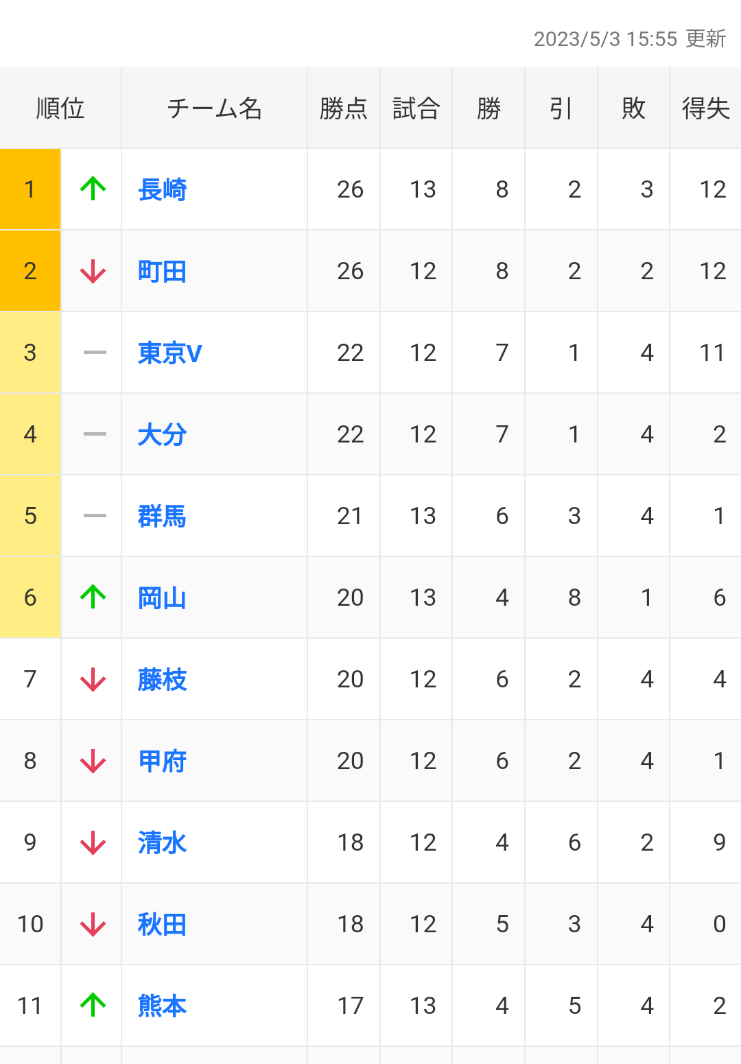Open the 町田 team page
The height and width of the screenshot is (1064, 741).
(x=163, y=272)
